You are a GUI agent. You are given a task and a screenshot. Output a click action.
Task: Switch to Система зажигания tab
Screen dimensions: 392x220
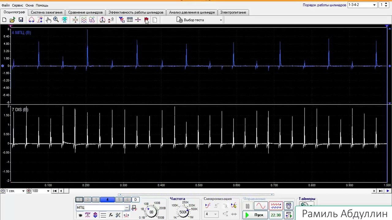click(x=47, y=12)
